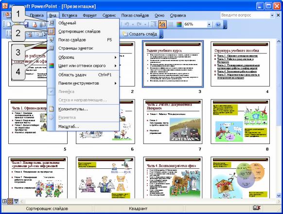Click the Квадрант status bar text
Viewport: 283px width, 214px height.
click(138, 209)
